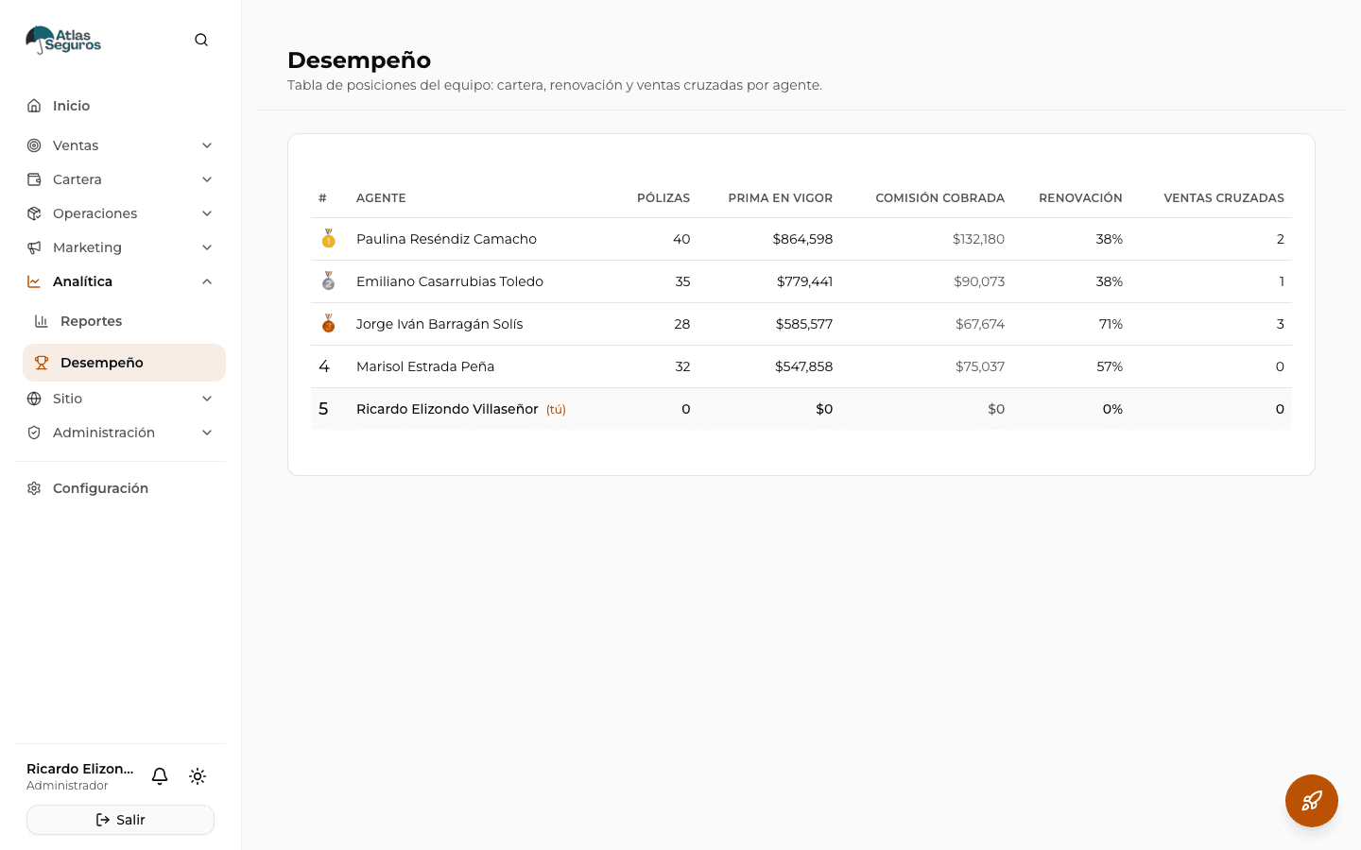Open the sidebar search icon
Image resolution: width=1361 pixels, height=850 pixels.
pos(201,40)
